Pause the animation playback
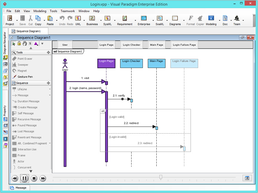The image size is (258, 193). [24, 178]
